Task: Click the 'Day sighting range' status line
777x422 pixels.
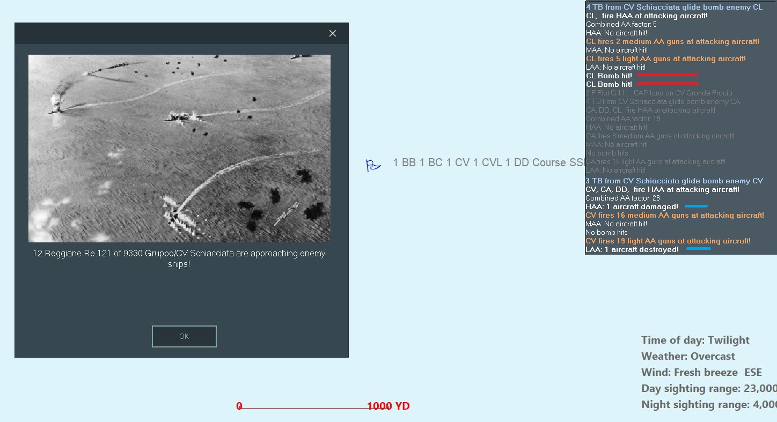Action: click(x=709, y=388)
